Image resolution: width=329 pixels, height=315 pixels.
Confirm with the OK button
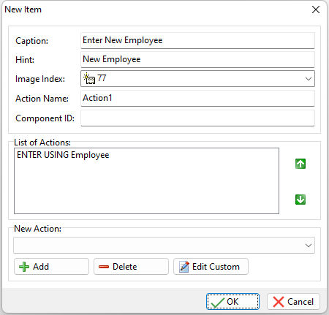(x=232, y=302)
